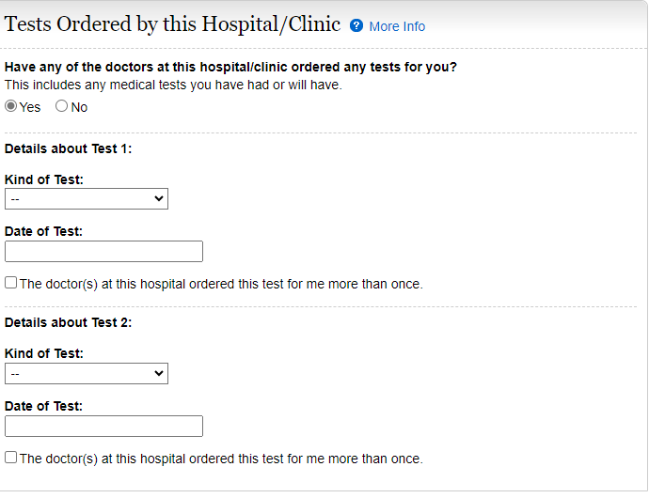The height and width of the screenshot is (498, 649).
Task: Click the 'Have any of the doctors' question text
Action: click(230, 68)
